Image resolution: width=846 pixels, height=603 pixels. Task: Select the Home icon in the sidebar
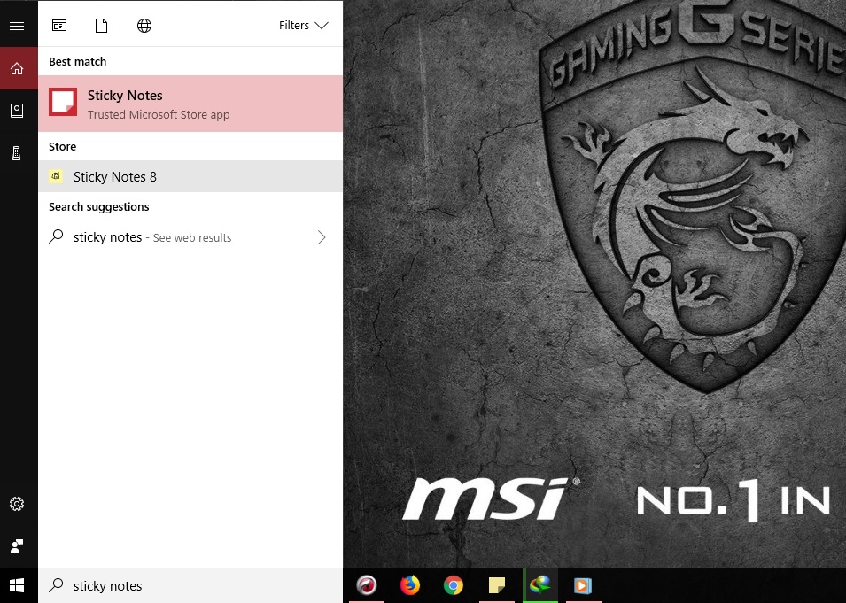pyautogui.click(x=17, y=68)
